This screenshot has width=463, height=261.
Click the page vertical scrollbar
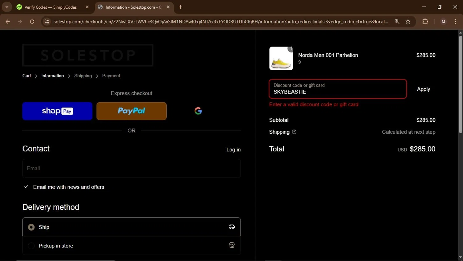tap(461, 84)
